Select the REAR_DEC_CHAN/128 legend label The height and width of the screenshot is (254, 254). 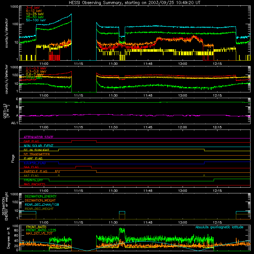tap(42, 204)
